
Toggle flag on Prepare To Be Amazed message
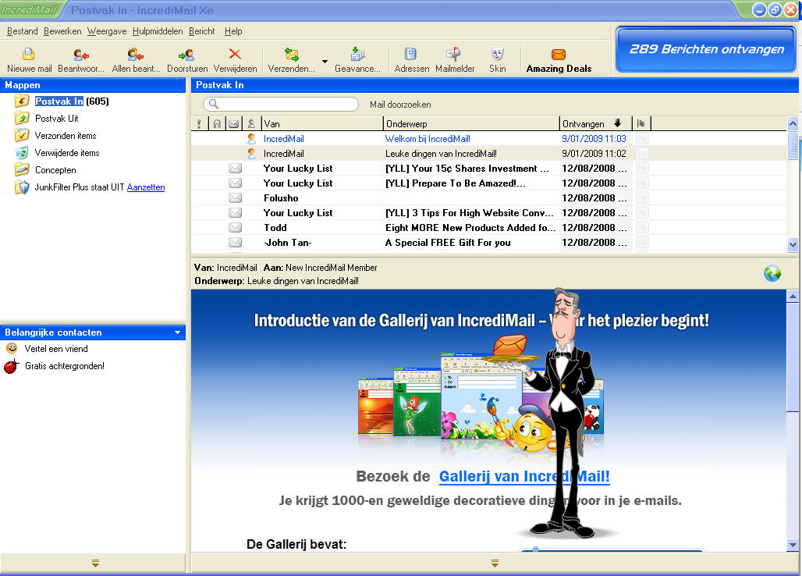pyautogui.click(x=641, y=183)
